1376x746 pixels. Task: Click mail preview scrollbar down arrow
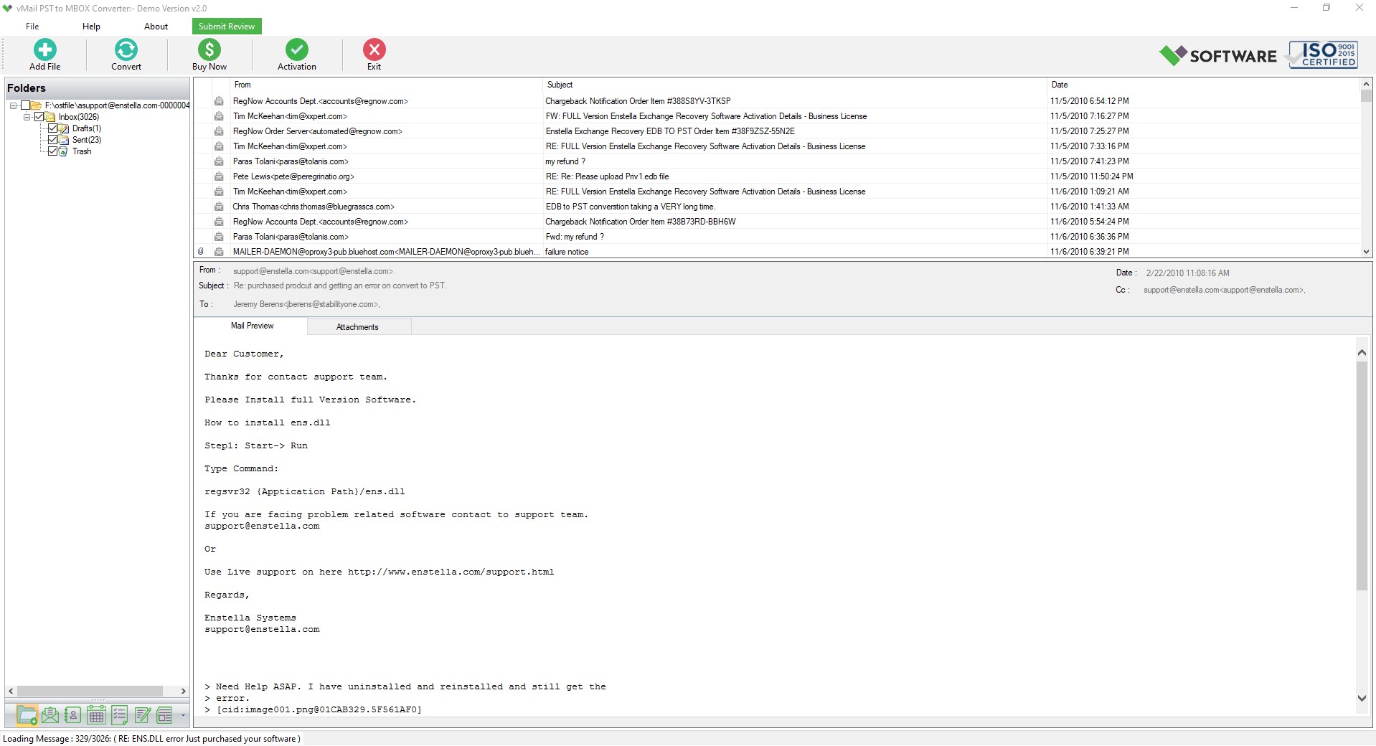coord(1362,698)
